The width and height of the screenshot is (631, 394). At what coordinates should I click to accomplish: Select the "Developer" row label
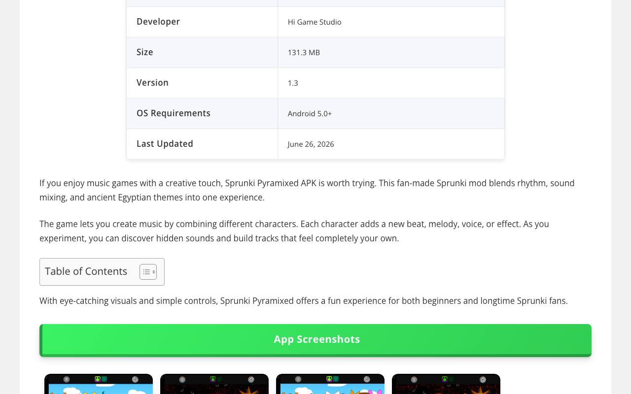pyautogui.click(x=158, y=22)
